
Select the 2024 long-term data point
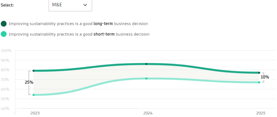pyautogui.click(x=146, y=64)
